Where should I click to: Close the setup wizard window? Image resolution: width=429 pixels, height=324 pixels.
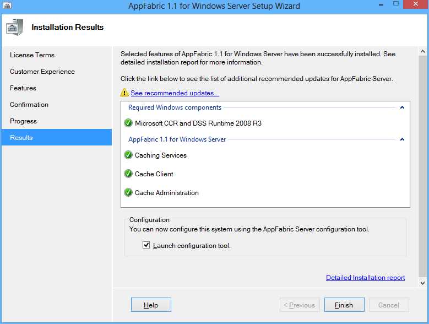point(416,4)
